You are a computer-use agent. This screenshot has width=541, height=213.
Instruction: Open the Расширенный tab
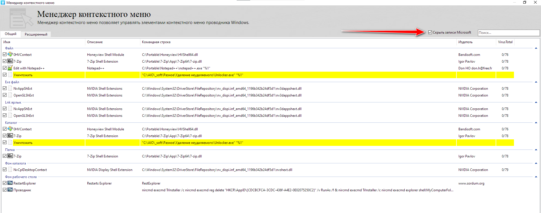(36, 34)
